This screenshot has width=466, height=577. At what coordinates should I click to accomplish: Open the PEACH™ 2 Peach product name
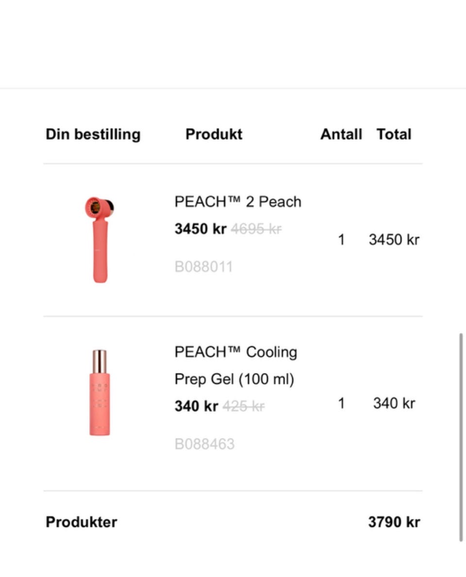click(x=238, y=202)
